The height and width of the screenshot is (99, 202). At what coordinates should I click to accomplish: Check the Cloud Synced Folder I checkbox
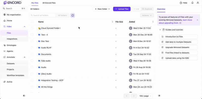[32, 28]
